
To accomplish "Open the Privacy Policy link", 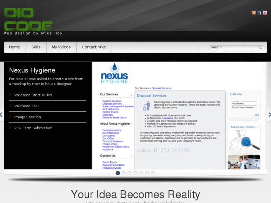I will (110, 144).
